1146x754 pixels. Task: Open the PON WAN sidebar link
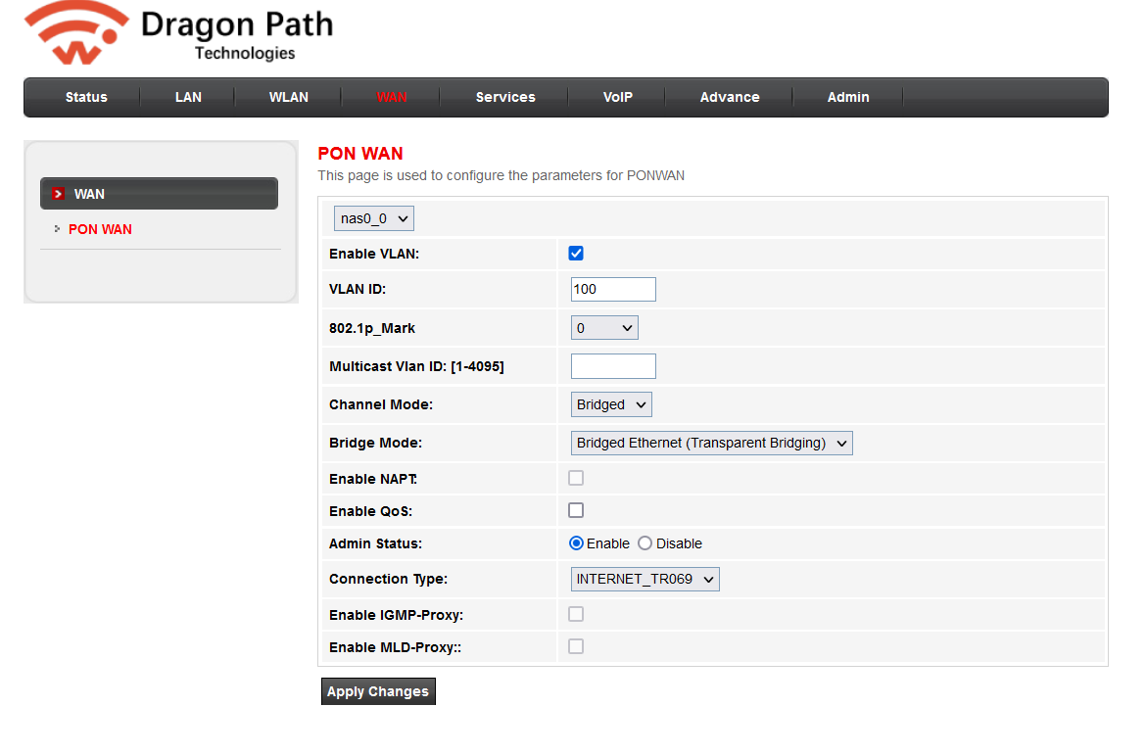(x=100, y=229)
